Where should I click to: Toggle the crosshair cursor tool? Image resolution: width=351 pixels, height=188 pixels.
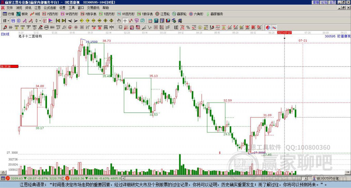[125, 21]
